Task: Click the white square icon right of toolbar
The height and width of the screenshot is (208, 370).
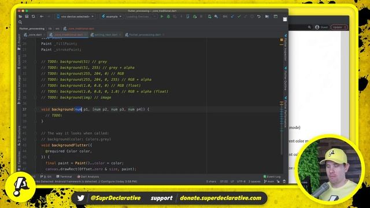Action: coord(285,19)
